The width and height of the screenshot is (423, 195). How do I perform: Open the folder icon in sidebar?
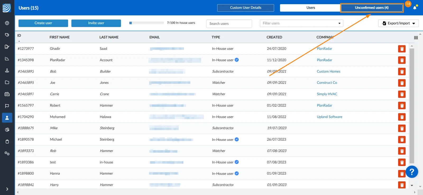(7, 82)
